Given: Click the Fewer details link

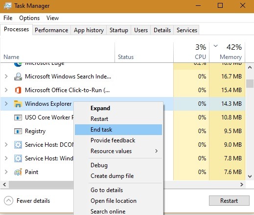Looking at the screenshot, I should 33,201.
